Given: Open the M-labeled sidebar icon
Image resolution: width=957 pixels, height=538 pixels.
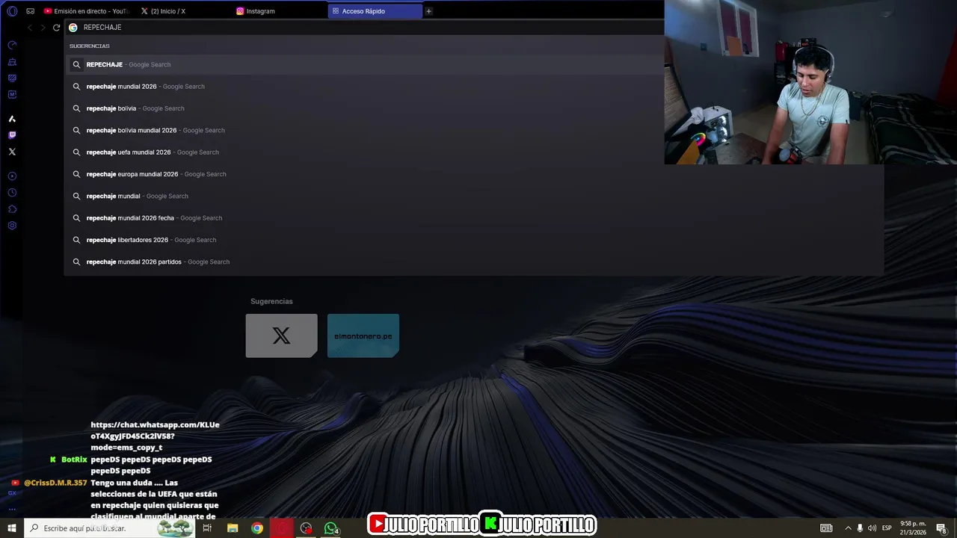Looking at the screenshot, I should 12,94.
